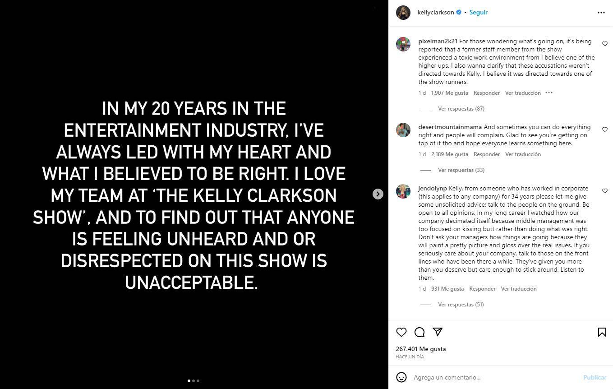Viewport: 613px width, 389px height.
Task: Like the post with the heart icon
Action: (401, 332)
